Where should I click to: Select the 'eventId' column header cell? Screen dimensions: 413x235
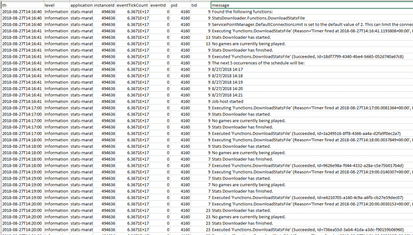tap(160, 5)
